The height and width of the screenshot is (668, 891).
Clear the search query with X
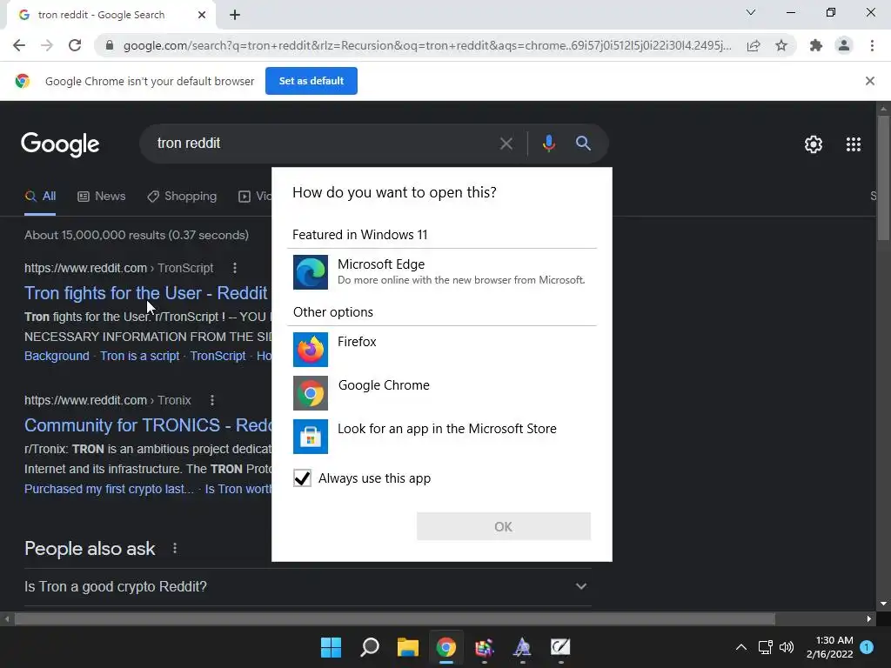click(x=506, y=144)
